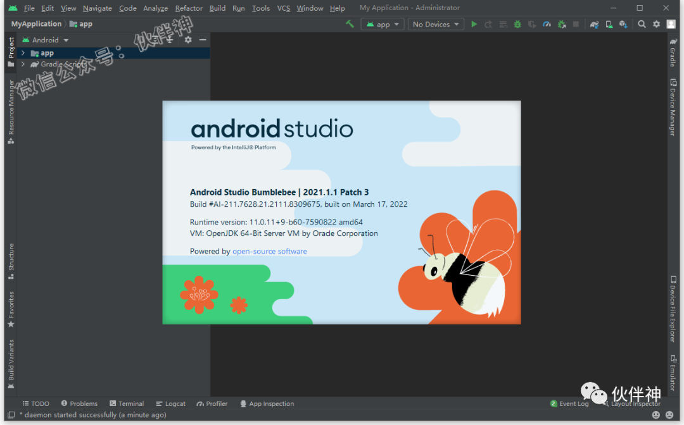Click Attach Debugger to Android Process icon
The width and height of the screenshot is (684, 425).
(x=561, y=25)
